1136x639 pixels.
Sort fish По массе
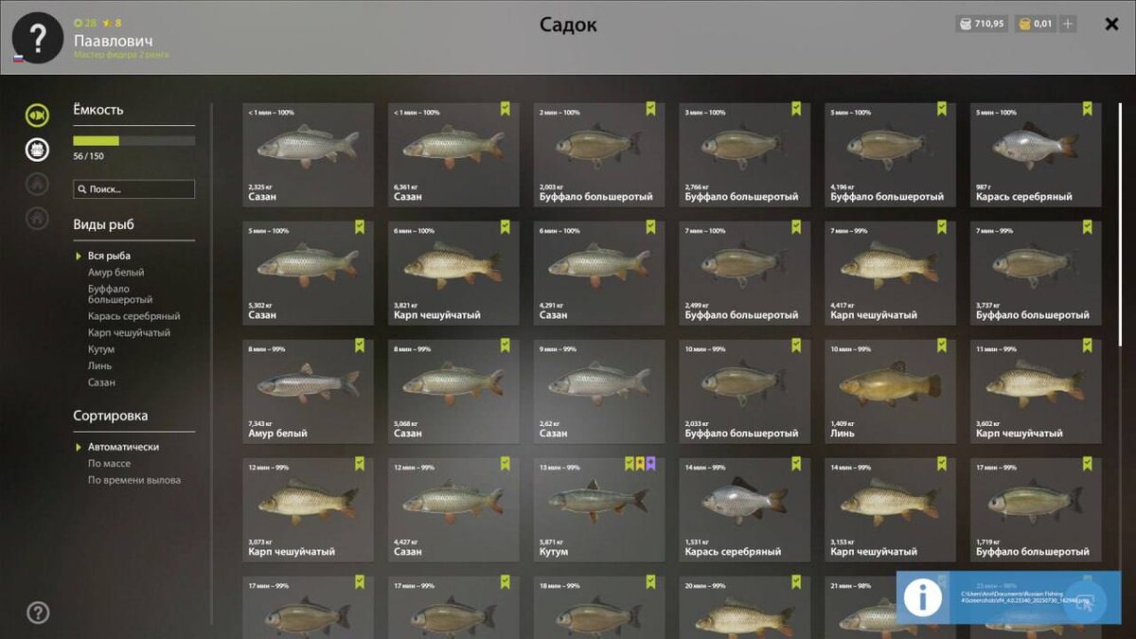(110, 464)
